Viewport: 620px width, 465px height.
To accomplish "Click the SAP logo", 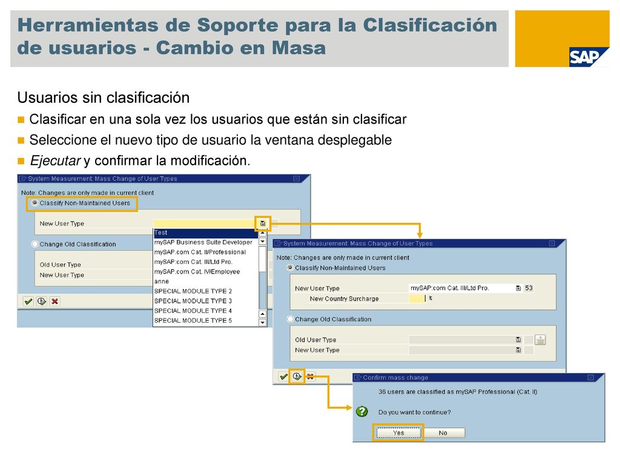I will coord(589,57).
